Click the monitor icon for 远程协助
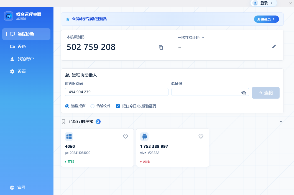 coord(12,34)
